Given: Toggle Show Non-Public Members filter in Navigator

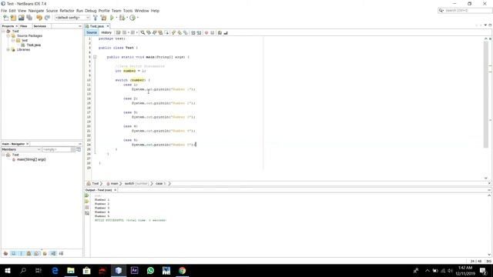Looking at the screenshot, I should click(x=29, y=253).
